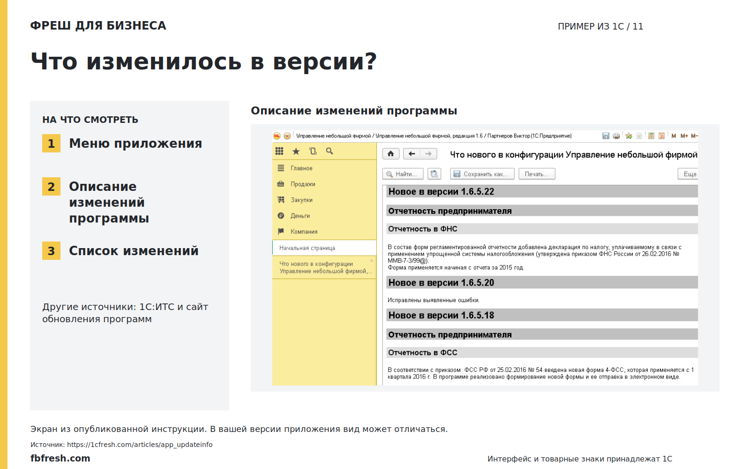This screenshot has width=750, height=469.
Task: Open the Продажи section
Action: [x=324, y=184]
